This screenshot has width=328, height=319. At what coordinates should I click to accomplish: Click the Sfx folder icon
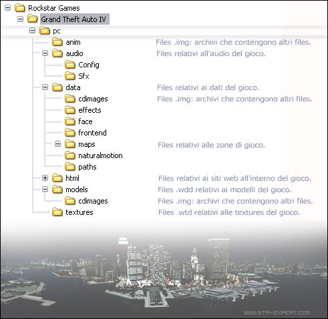click(x=70, y=76)
